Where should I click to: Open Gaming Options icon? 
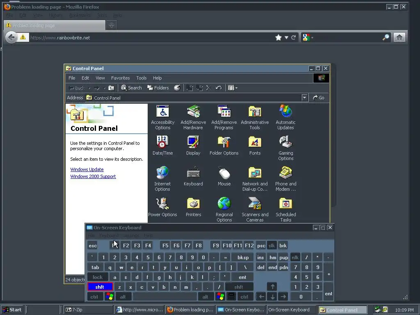pyautogui.click(x=285, y=148)
